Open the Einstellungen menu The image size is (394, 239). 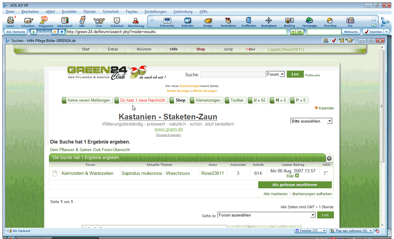pyautogui.click(x=155, y=12)
